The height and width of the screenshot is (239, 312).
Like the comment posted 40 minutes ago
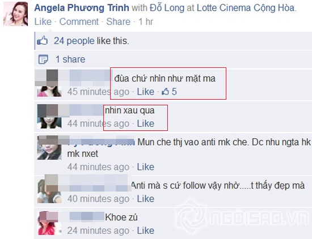pyautogui.click(x=145, y=199)
